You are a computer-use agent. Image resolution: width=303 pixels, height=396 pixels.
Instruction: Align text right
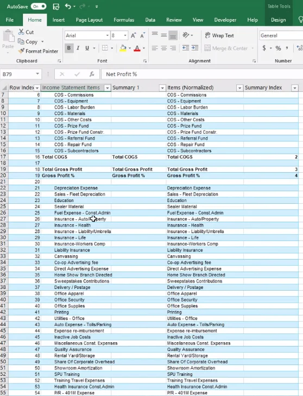click(x=173, y=48)
